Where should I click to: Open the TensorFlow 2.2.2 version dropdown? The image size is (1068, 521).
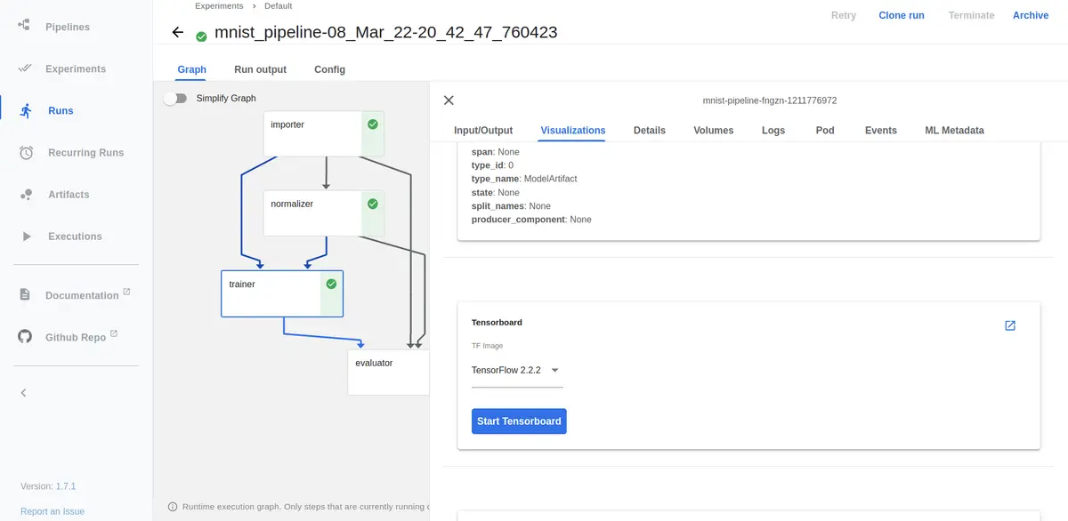coord(554,371)
